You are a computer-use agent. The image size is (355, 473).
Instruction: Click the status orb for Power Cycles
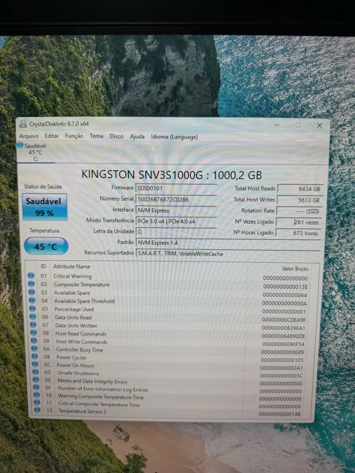[35, 356]
